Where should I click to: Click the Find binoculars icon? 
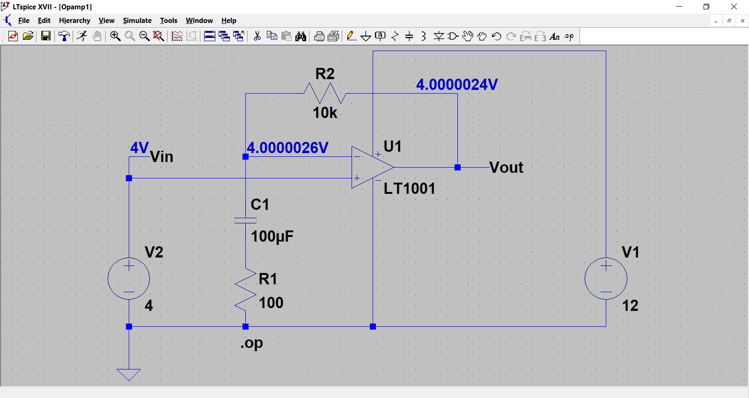301,36
